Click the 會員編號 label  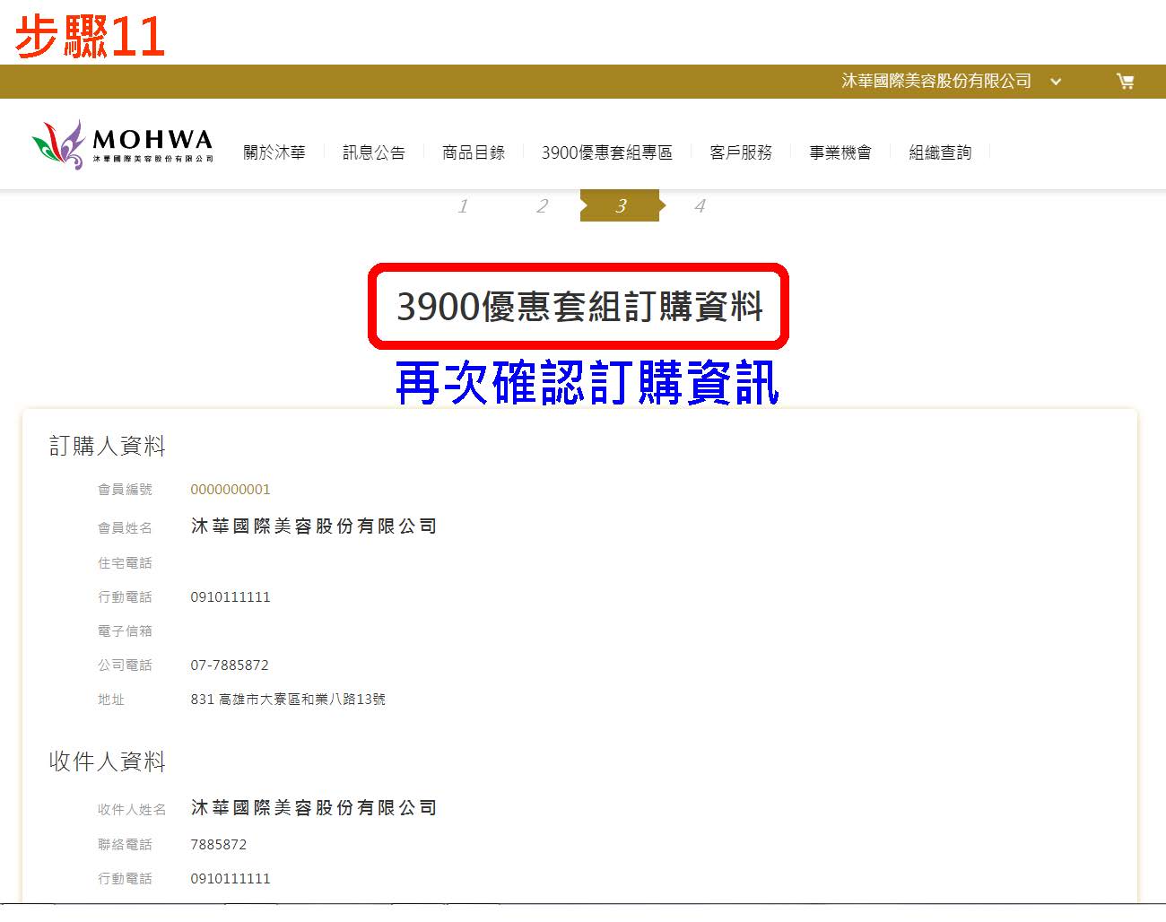[125, 490]
